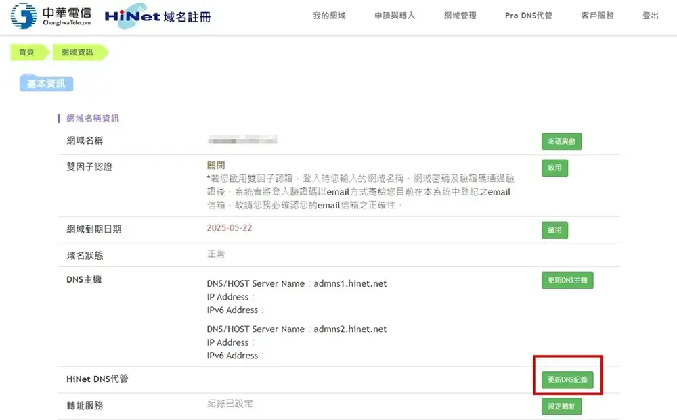Open the 網域管理 menu

[x=460, y=16]
